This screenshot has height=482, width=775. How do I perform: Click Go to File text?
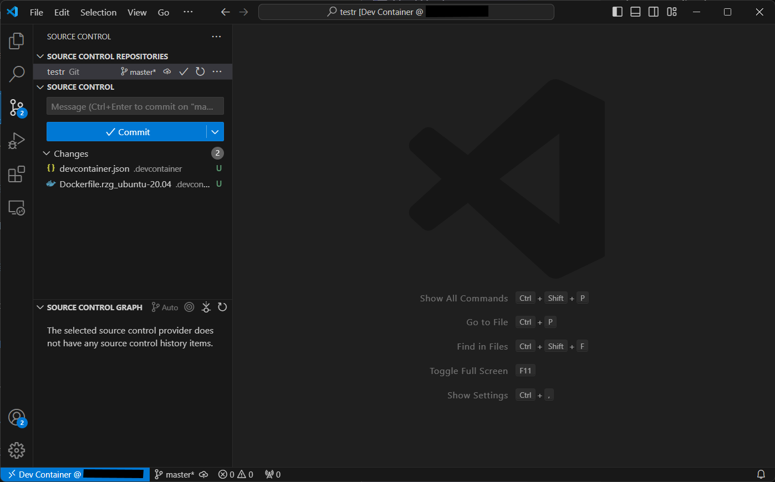point(487,322)
